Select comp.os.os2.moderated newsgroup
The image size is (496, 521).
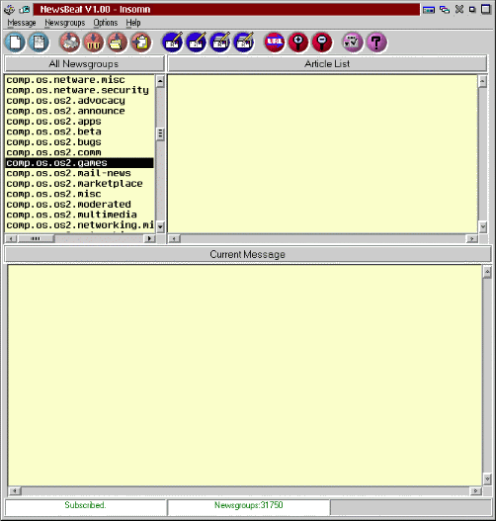[79, 204]
